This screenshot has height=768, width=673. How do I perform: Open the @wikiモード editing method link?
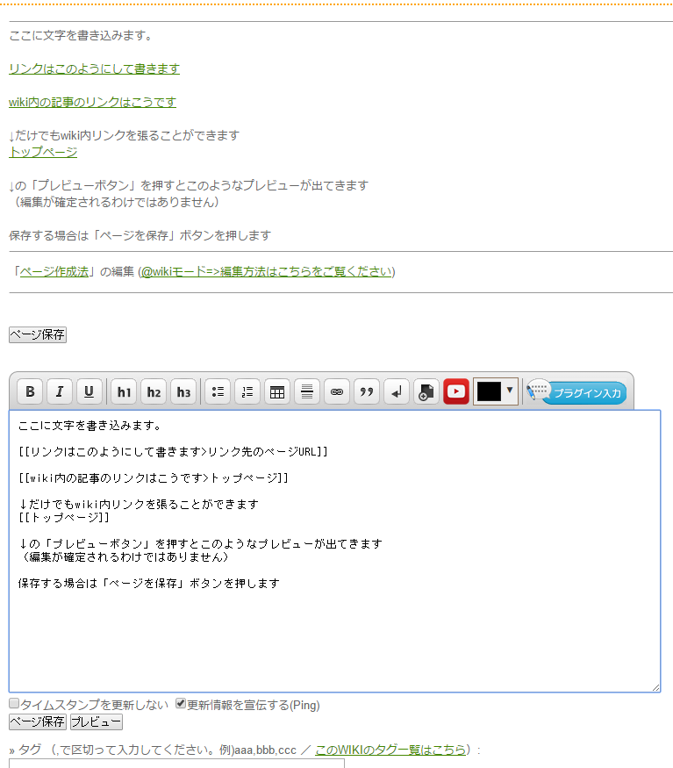(267, 272)
